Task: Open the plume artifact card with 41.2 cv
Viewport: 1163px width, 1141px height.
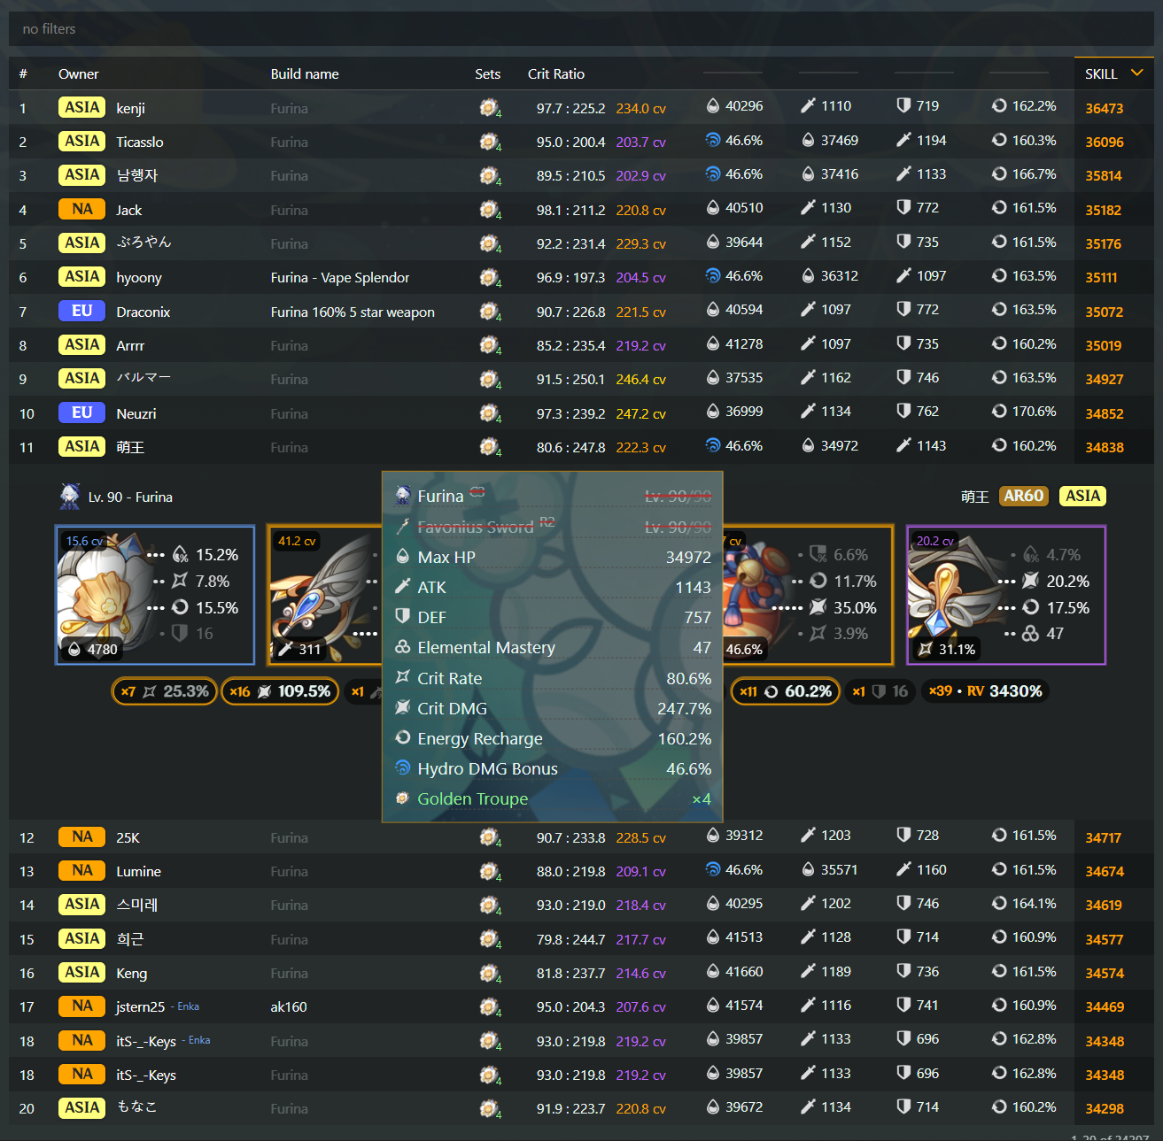Action: pos(324,595)
